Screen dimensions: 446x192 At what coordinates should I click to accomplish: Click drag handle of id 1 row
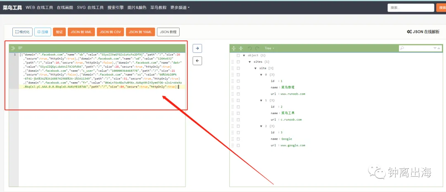(232, 81)
